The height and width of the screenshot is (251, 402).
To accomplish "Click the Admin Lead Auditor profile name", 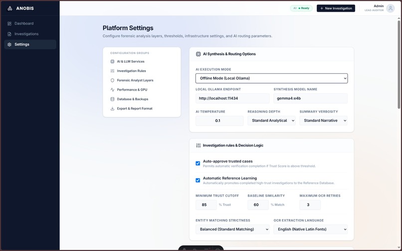I will point(374,8).
